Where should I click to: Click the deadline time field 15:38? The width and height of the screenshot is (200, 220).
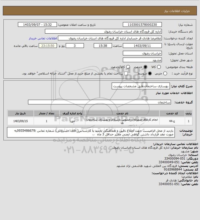click(103, 46)
